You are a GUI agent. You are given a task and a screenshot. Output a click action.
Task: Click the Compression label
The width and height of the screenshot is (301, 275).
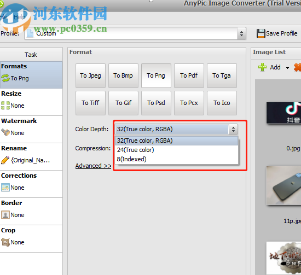coord(93,148)
